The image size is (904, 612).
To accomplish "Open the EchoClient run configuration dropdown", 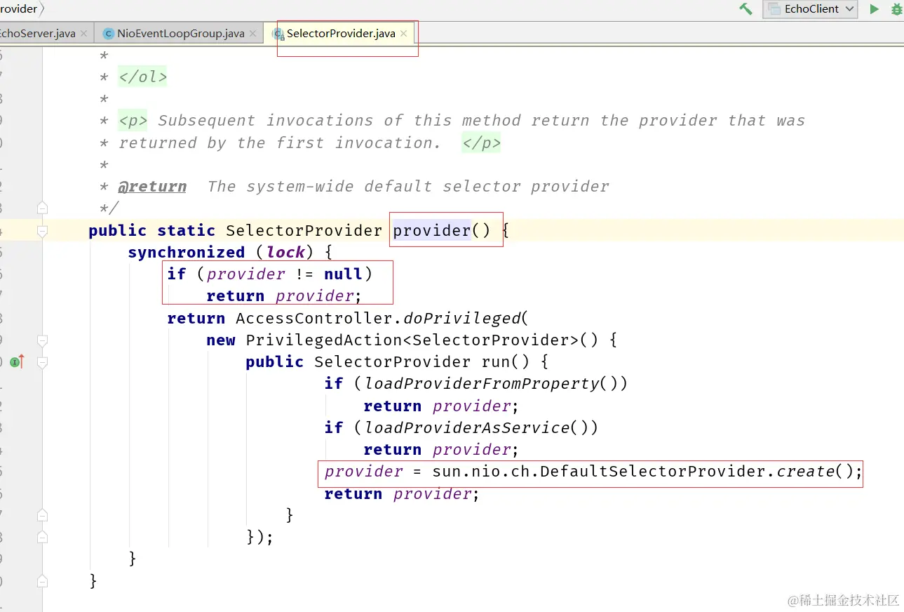I will click(x=811, y=9).
